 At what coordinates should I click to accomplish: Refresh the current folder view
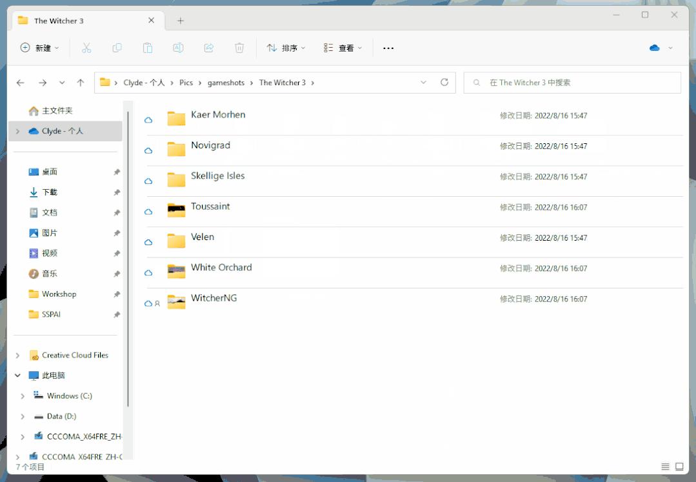tap(444, 82)
